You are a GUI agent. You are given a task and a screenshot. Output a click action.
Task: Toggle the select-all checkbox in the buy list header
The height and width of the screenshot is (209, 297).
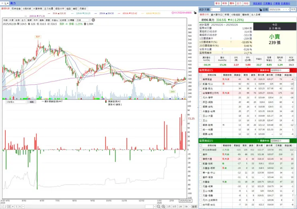tap(200, 75)
